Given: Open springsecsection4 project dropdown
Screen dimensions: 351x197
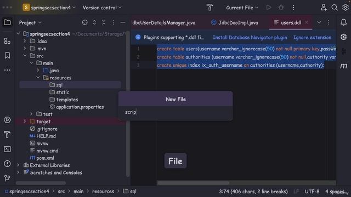Looking at the screenshot, I should pos(49,8).
